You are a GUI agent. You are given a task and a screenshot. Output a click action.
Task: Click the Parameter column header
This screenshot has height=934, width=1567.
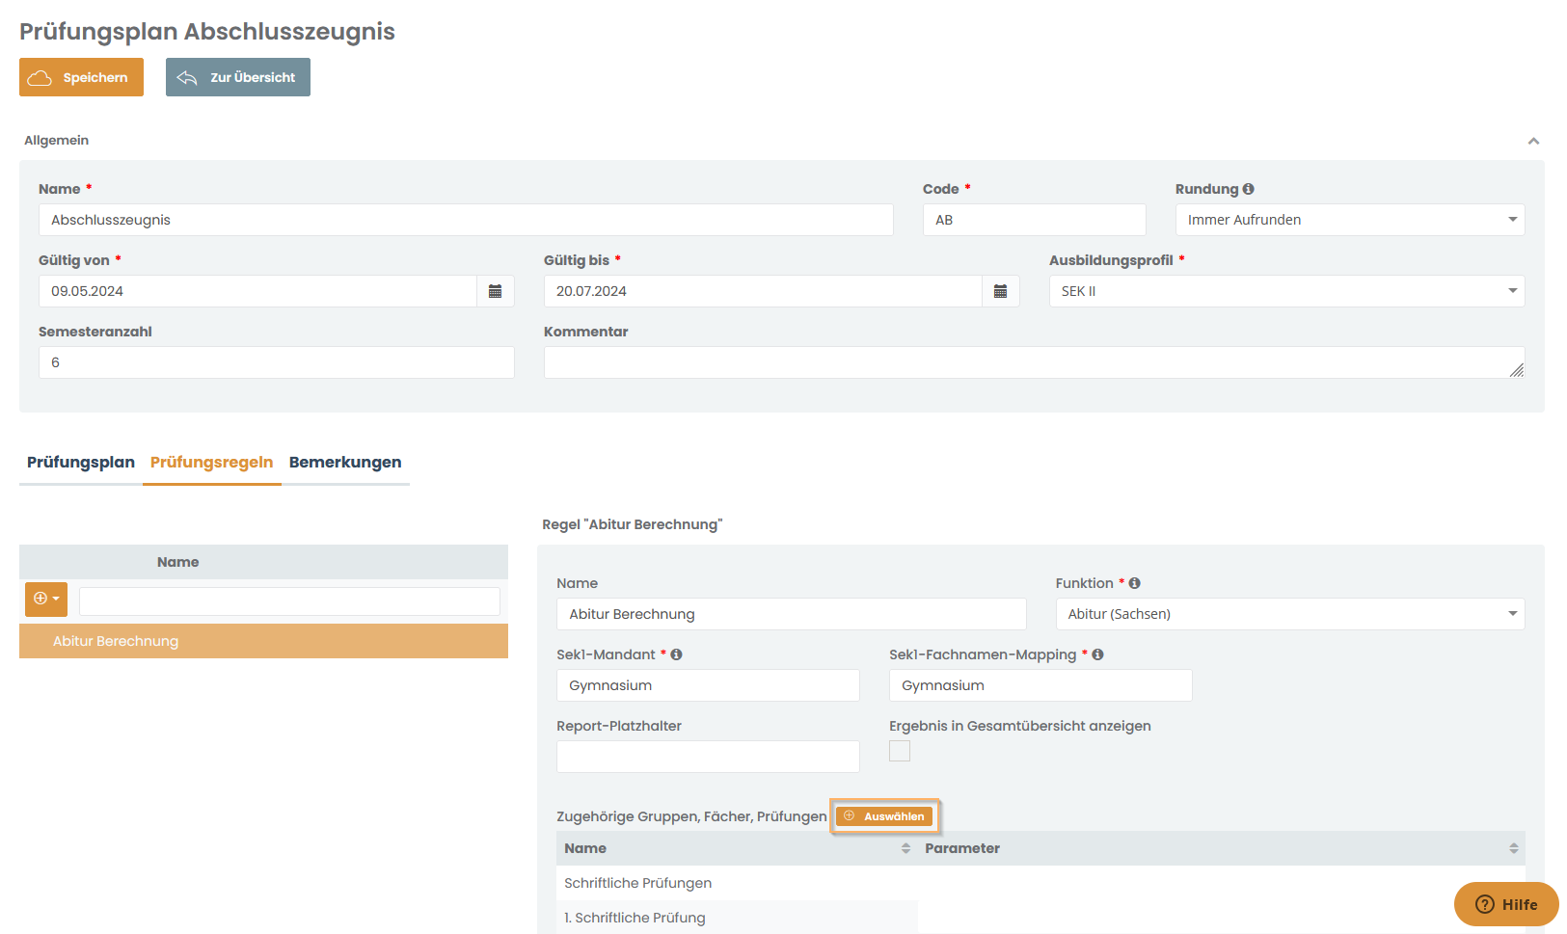1221,848
